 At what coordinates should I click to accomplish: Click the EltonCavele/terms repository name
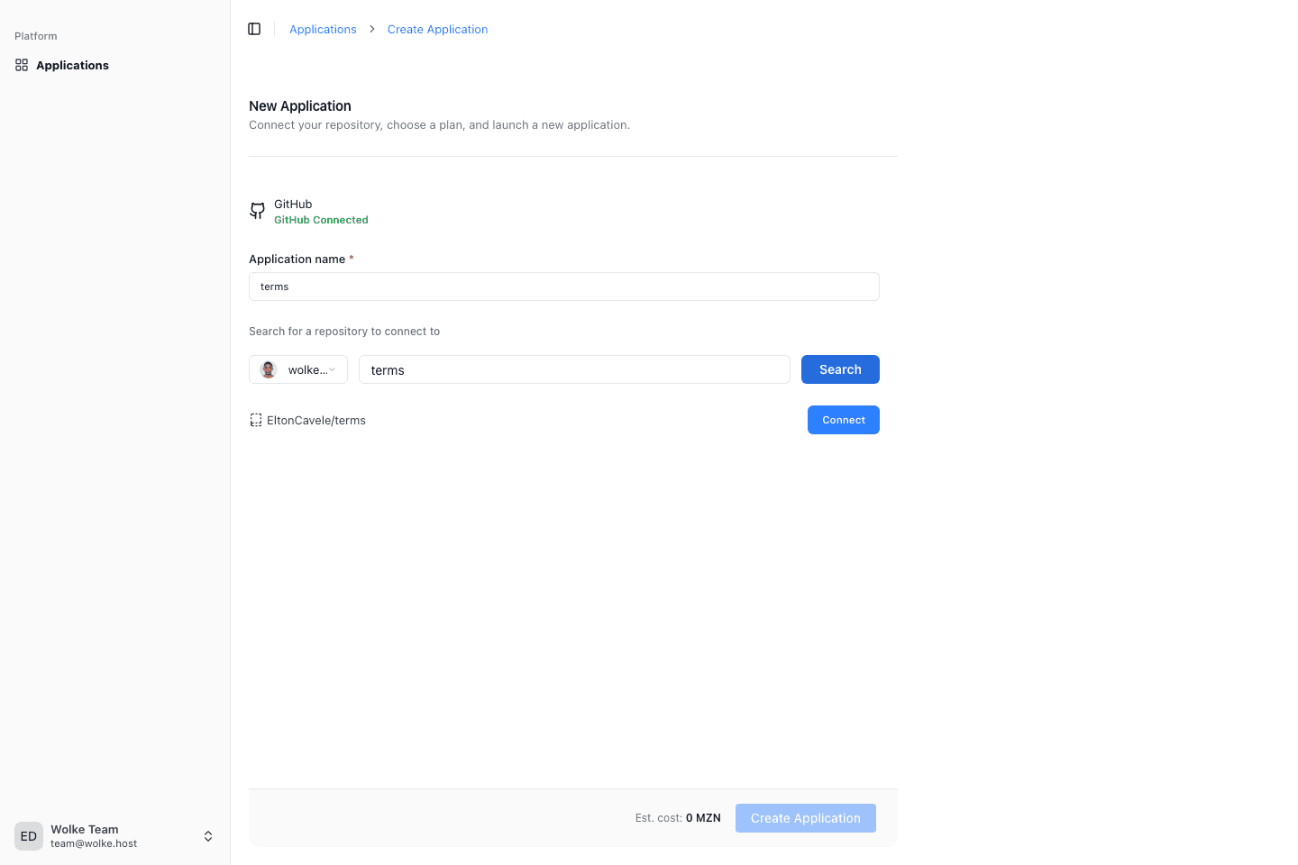[x=316, y=421]
